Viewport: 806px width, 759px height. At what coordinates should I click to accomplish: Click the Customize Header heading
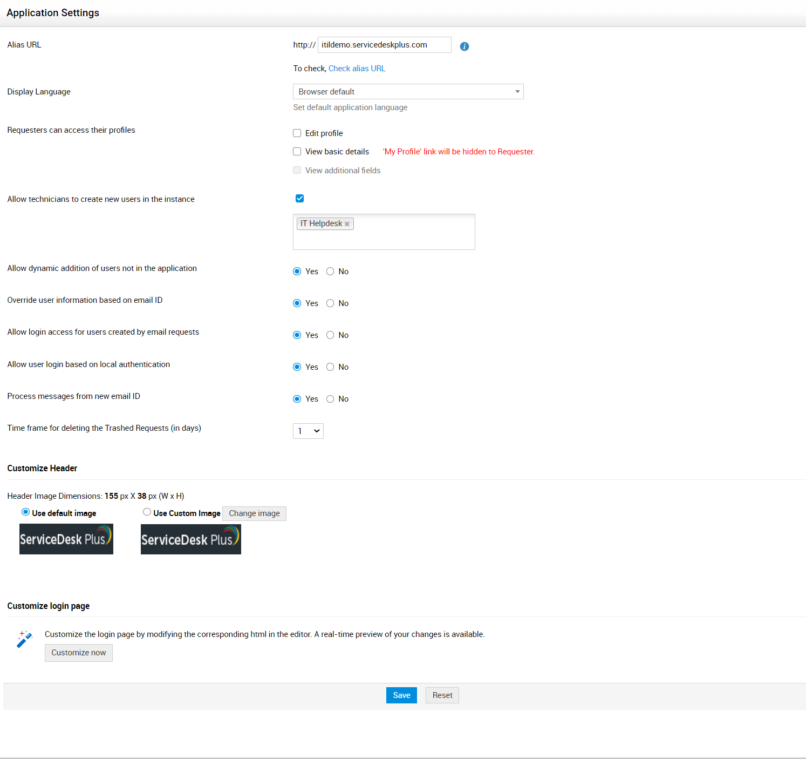[42, 468]
